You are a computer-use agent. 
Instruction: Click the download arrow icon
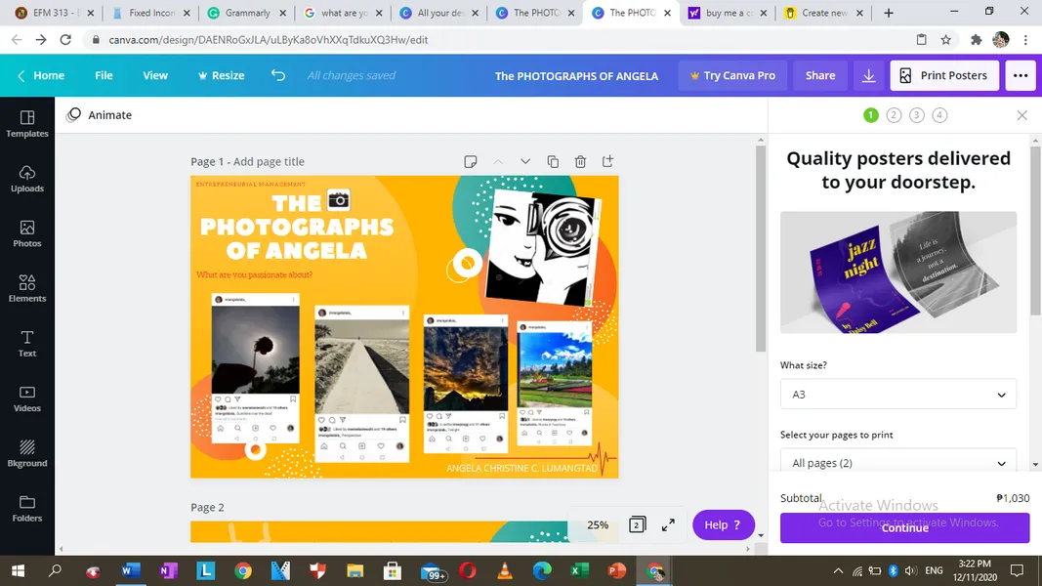click(x=868, y=75)
